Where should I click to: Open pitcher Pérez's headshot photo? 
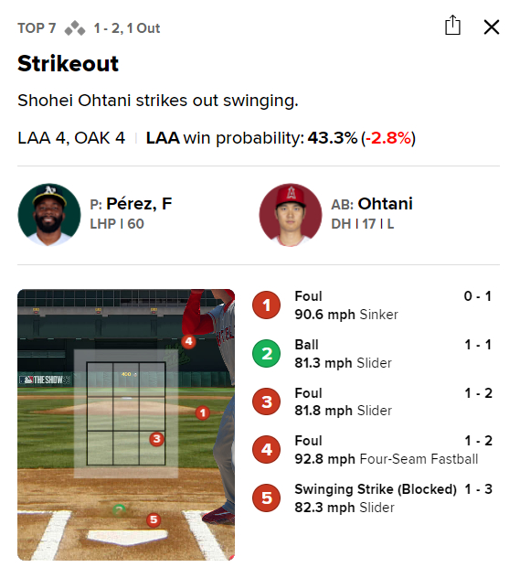49,215
